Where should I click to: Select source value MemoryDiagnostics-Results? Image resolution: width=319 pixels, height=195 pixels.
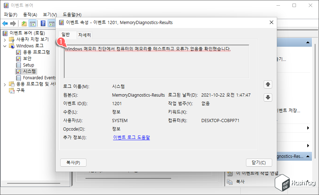138,95
